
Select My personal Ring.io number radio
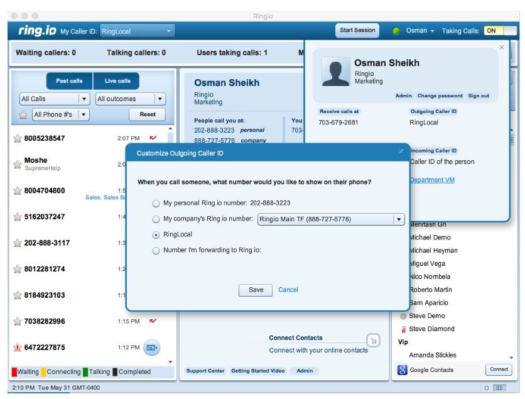(156, 204)
